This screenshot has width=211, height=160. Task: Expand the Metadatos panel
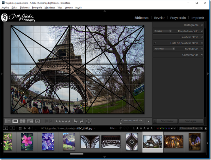(x=201, y=49)
